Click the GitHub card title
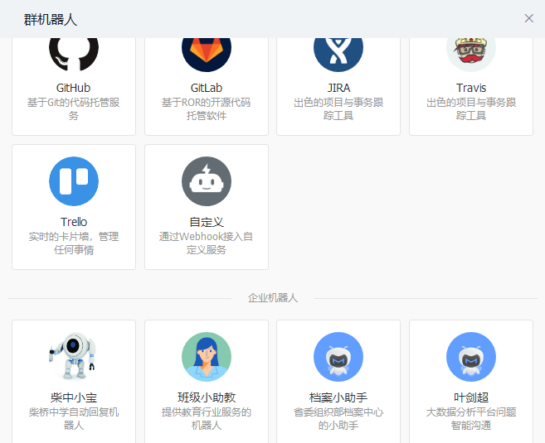Image resolution: width=545 pixels, height=443 pixels. [73, 88]
